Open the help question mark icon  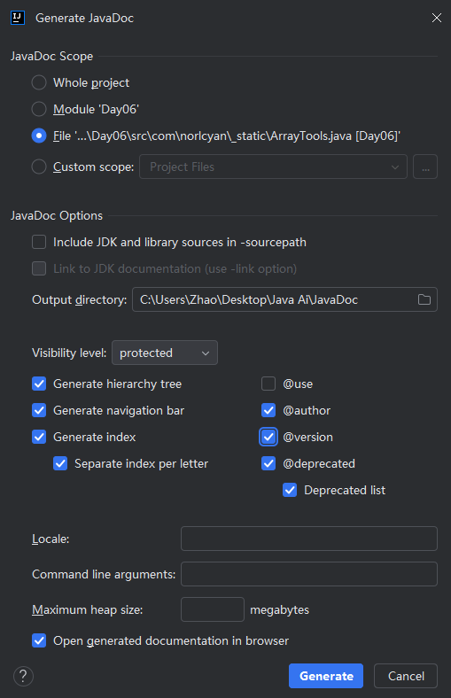23,676
